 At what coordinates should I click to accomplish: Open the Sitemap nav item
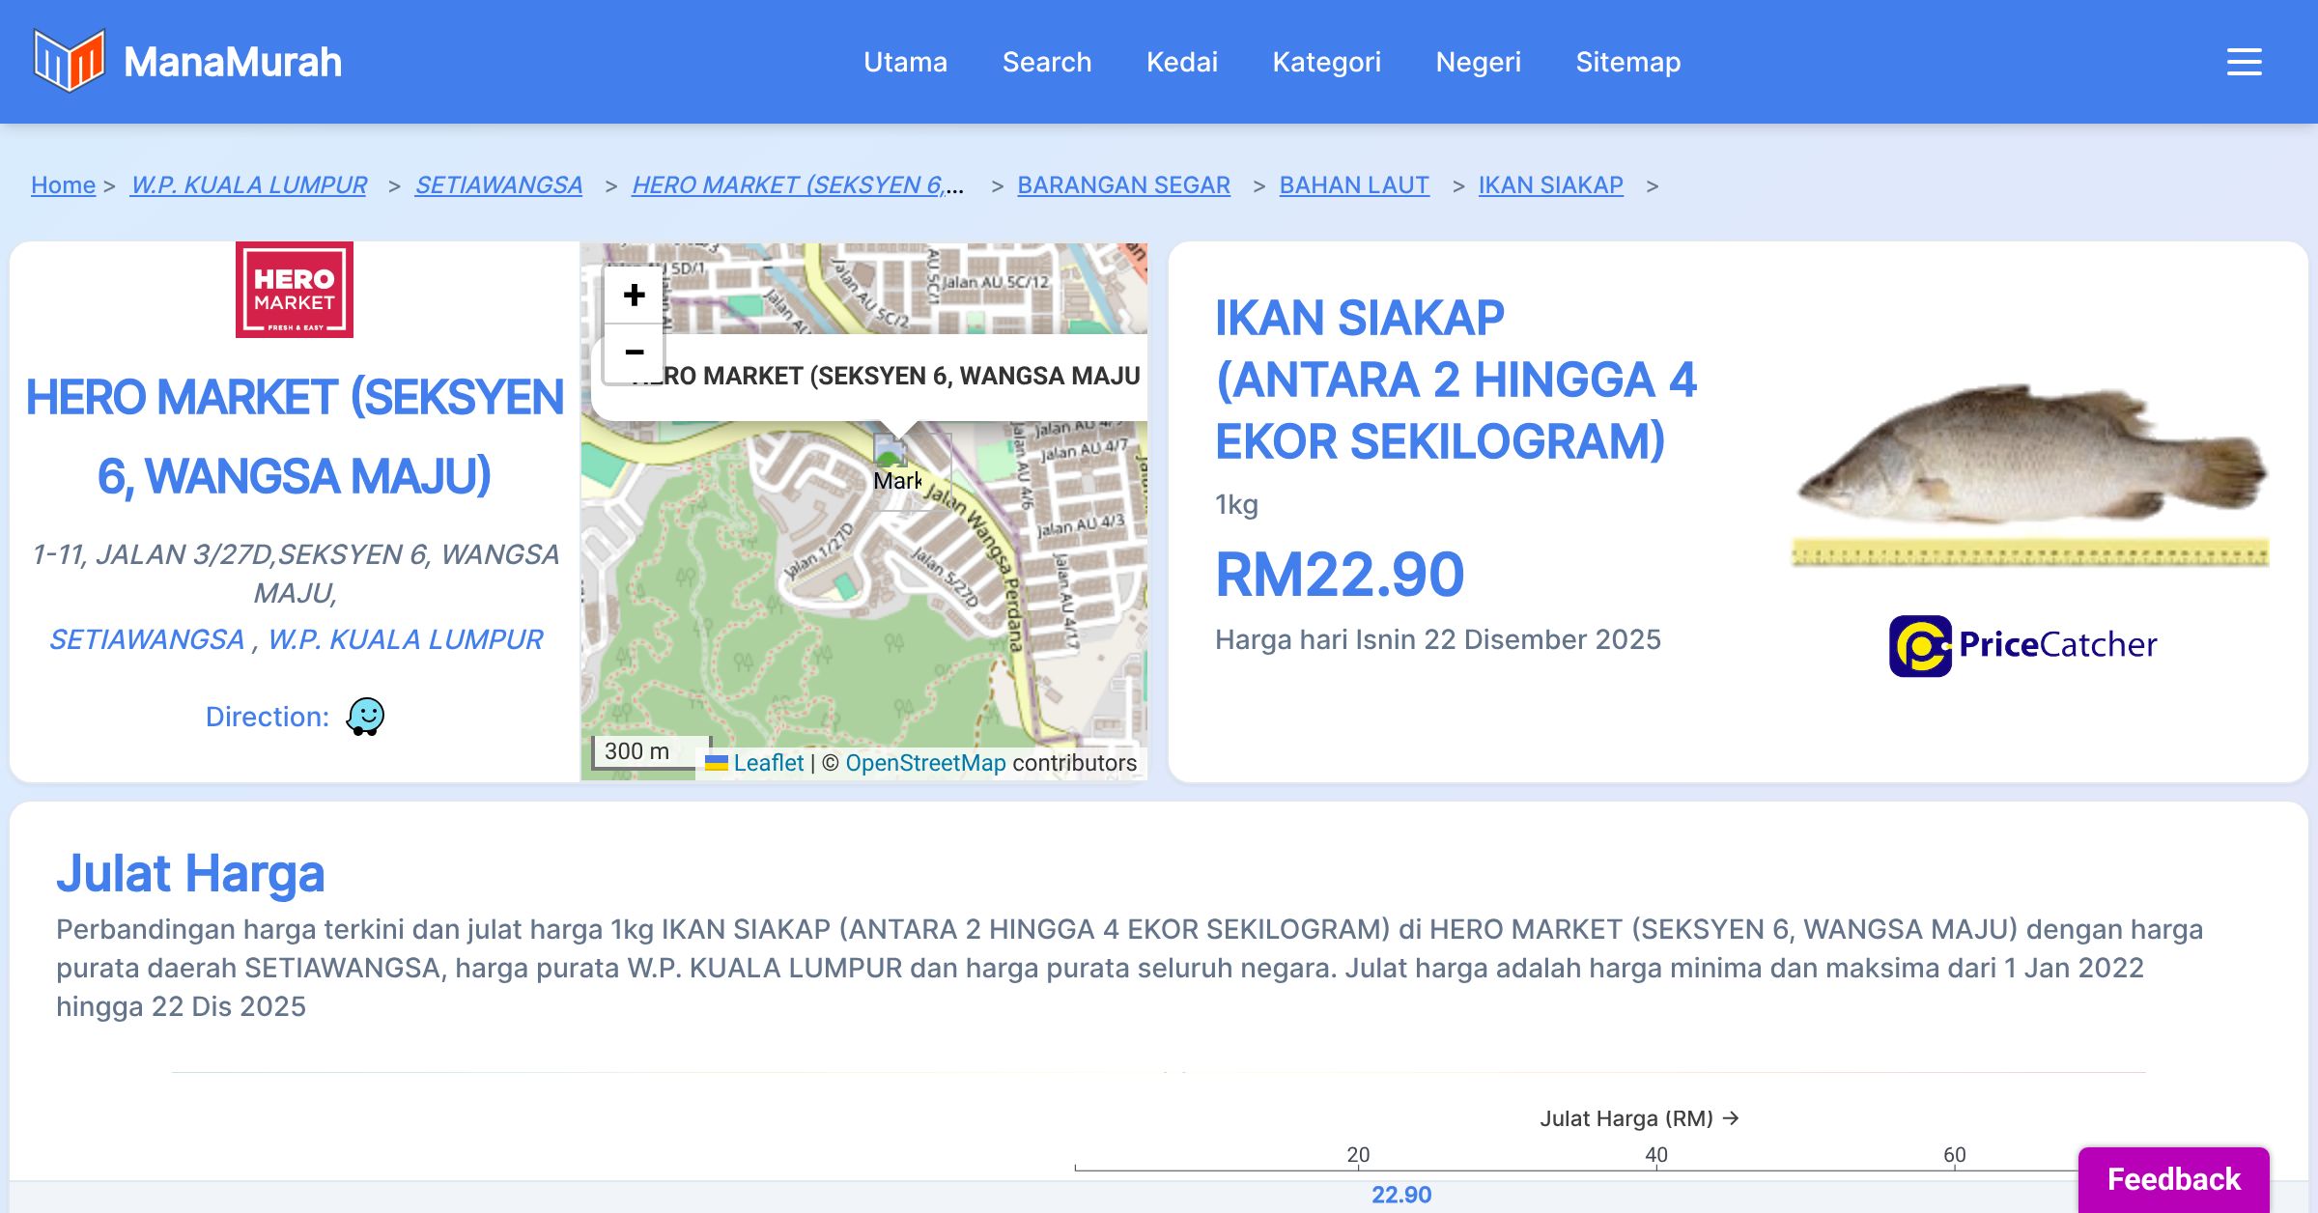coord(1627,62)
